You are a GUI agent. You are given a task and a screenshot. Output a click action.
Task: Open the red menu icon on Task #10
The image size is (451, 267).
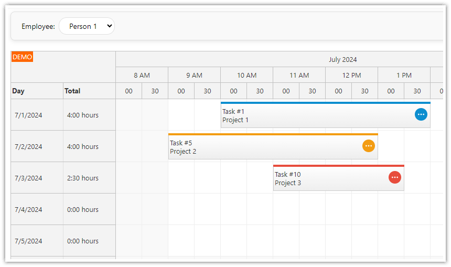click(x=394, y=177)
